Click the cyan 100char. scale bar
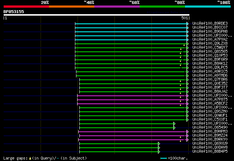 tap(163, 158)
